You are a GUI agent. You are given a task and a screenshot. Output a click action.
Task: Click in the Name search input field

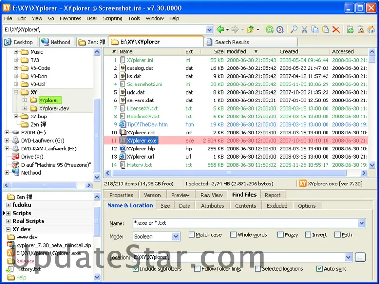[245, 223]
